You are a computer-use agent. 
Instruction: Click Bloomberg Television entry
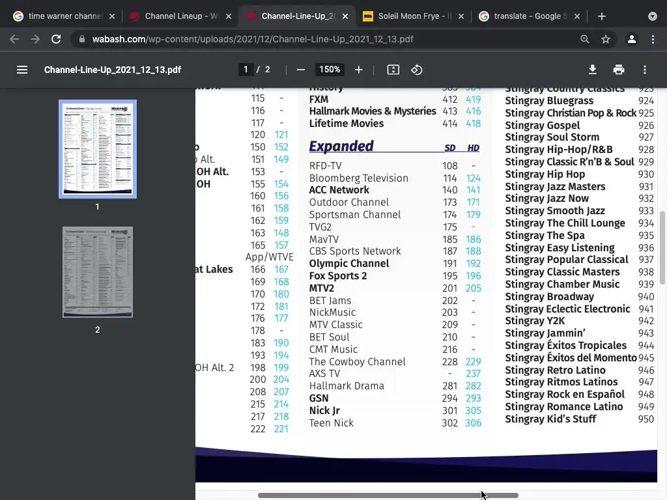click(359, 178)
